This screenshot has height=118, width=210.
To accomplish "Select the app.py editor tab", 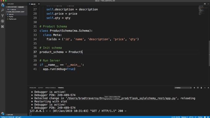I will (x=33, y=4).
